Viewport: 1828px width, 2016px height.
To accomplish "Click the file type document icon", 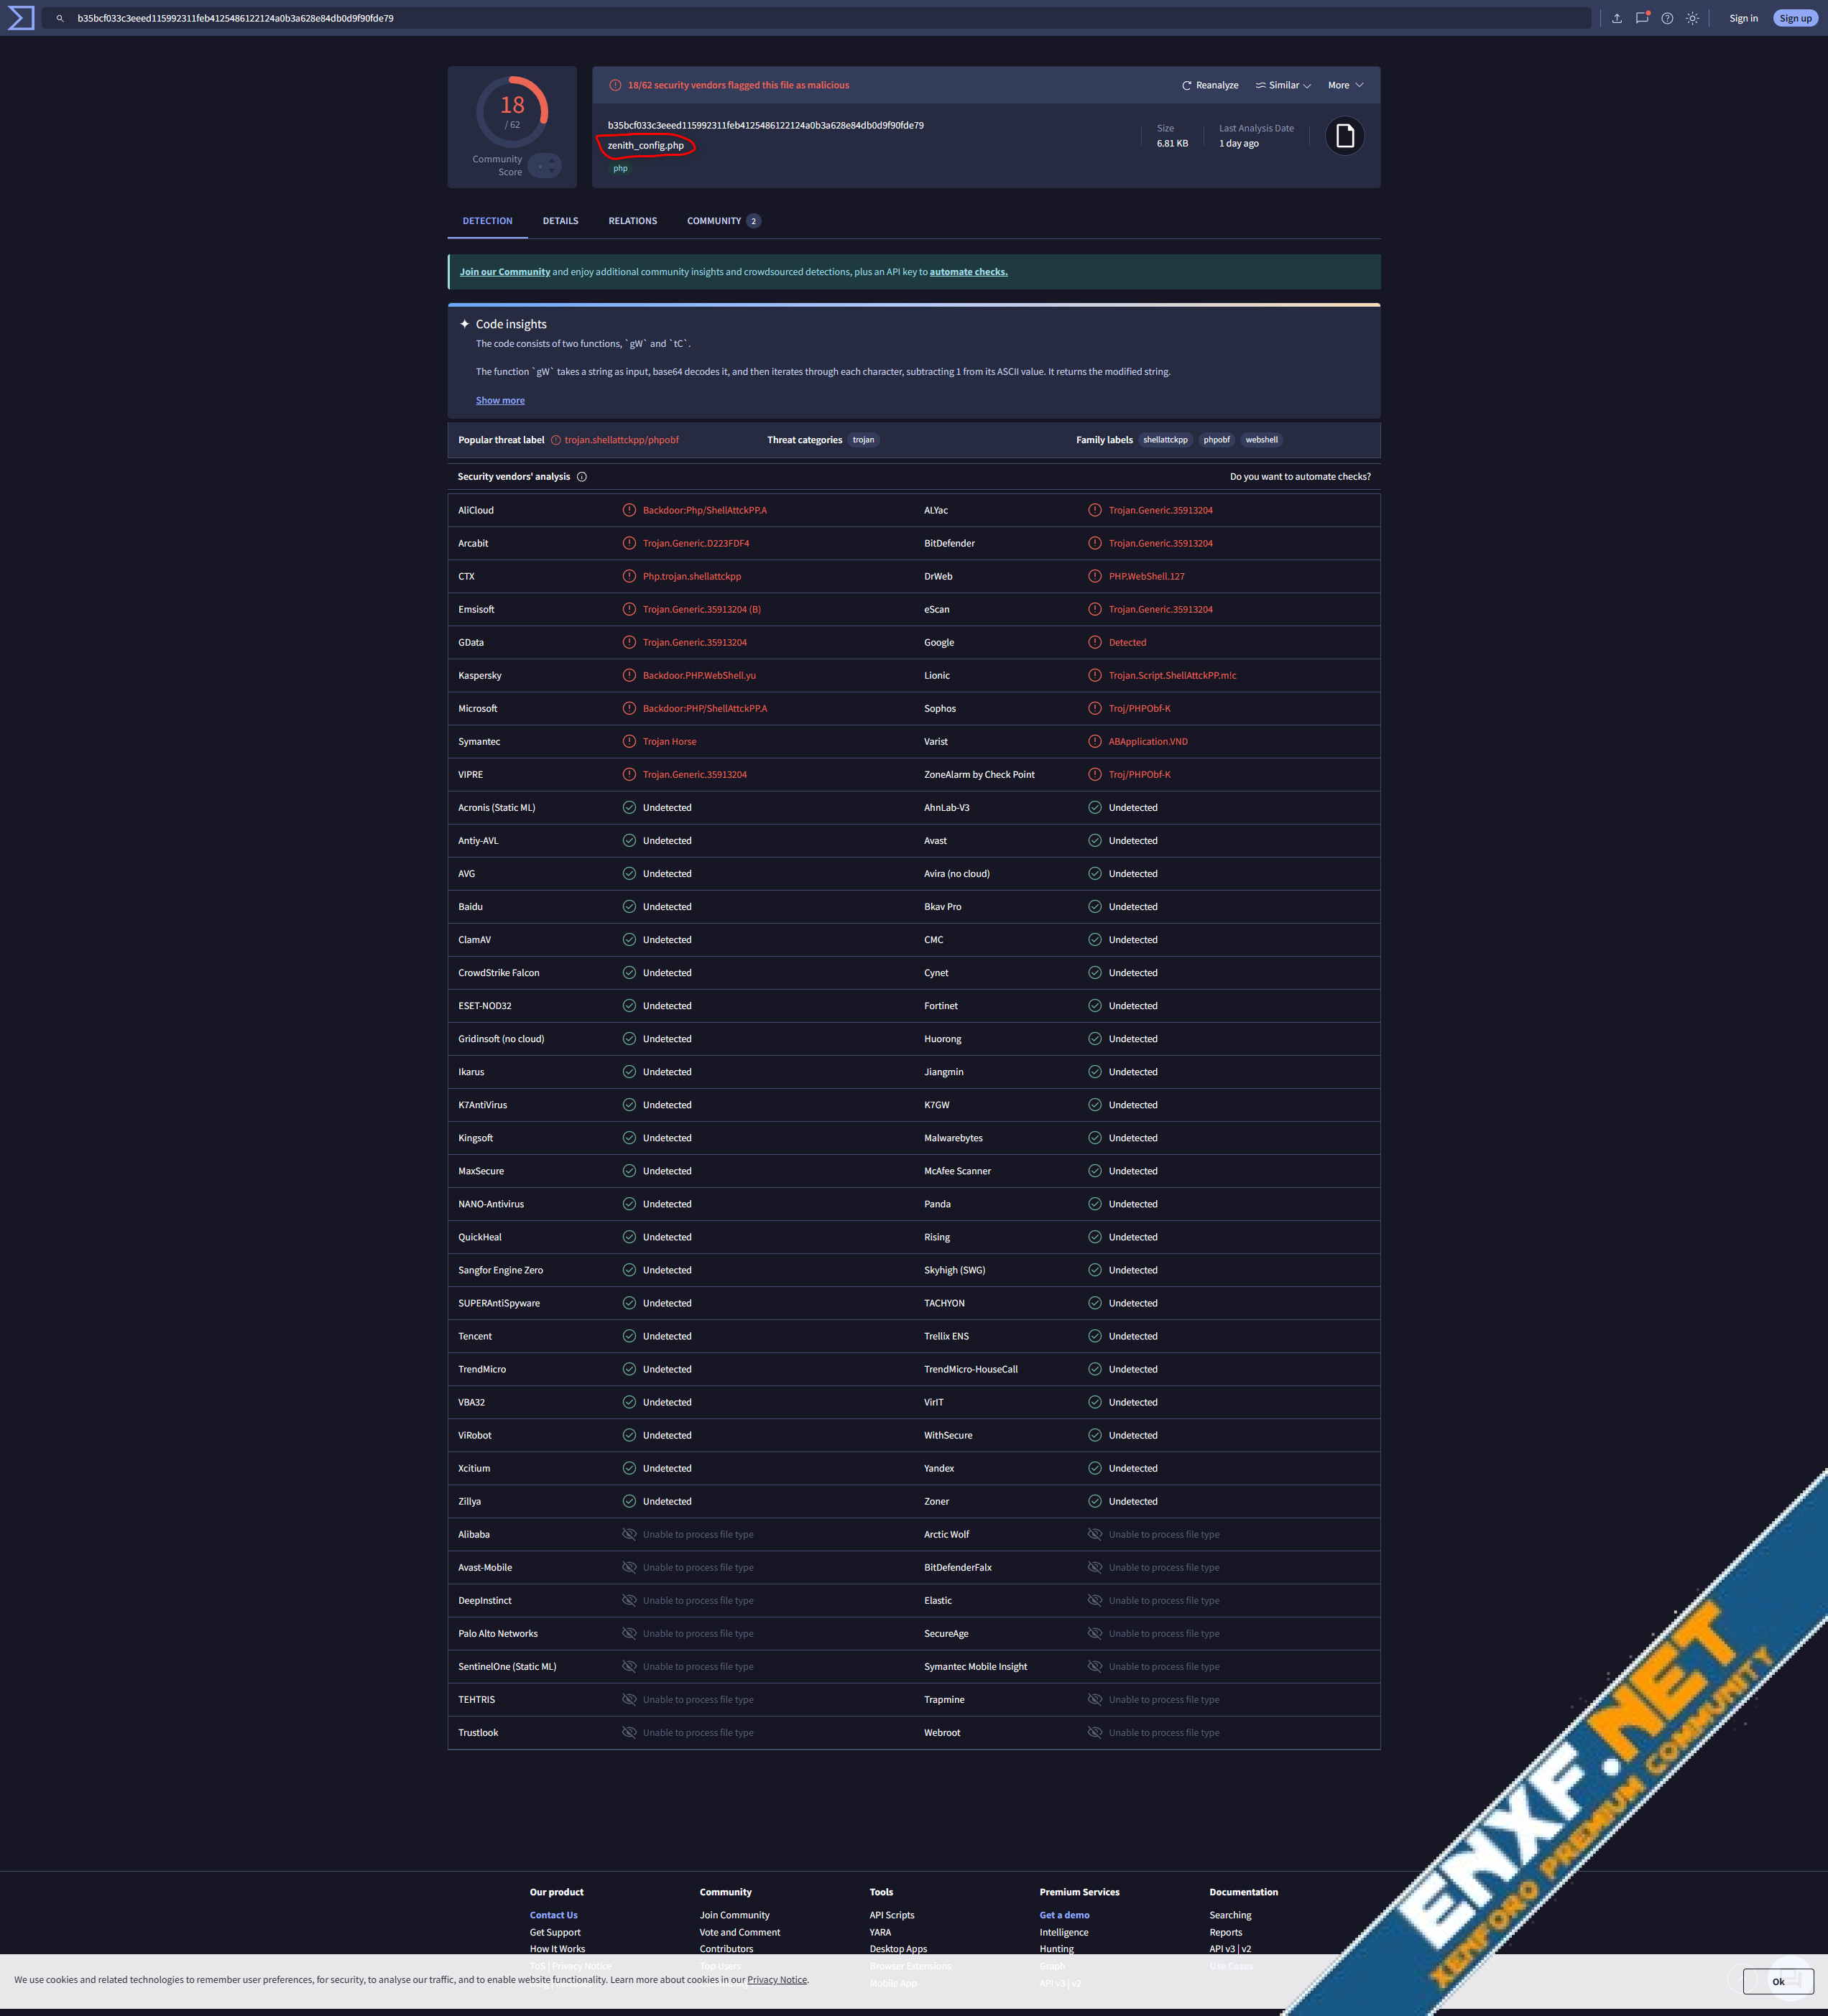I will [x=1344, y=135].
